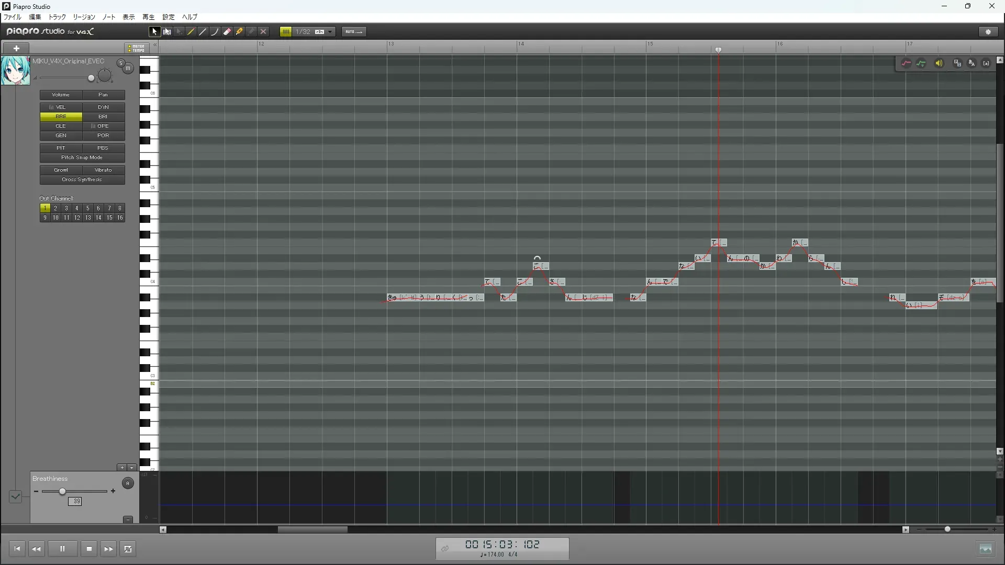Toggle the yellow grid snap button
This screenshot has width=1005, height=565.
coord(286,32)
